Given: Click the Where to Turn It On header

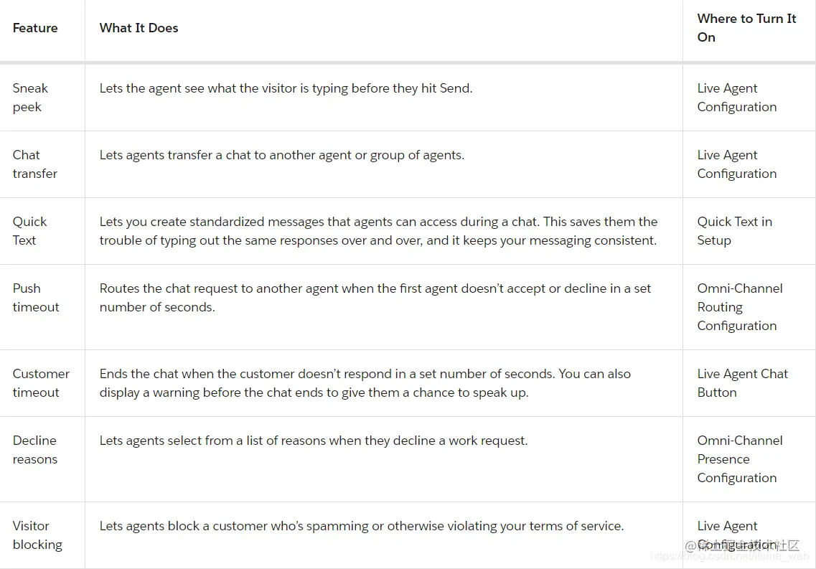Looking at the screenshot, I should [x=746, y=28].
